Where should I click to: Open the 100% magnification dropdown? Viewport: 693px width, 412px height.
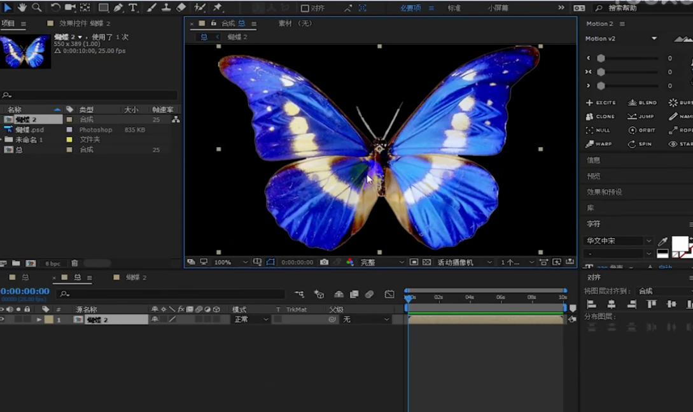point(230,262)
